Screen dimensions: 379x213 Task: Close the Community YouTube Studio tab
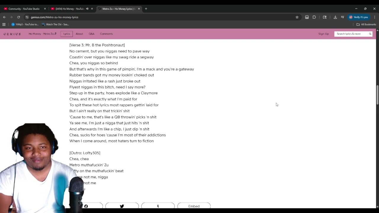[45, 9]
